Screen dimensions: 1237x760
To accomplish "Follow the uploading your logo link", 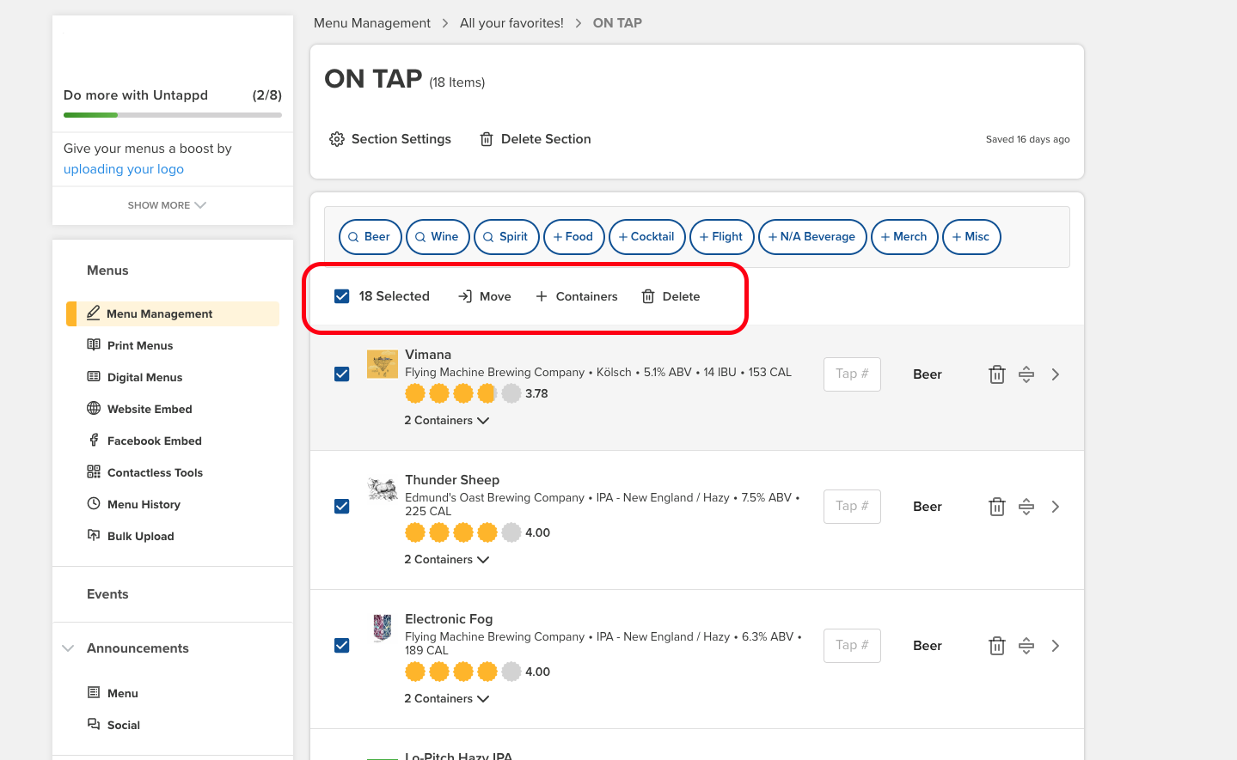I will 124,169.
